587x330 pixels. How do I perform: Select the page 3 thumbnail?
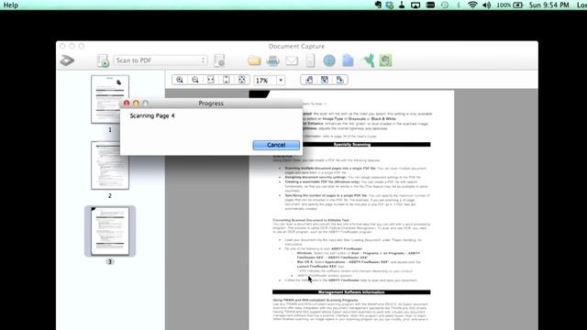pos(110,231)
